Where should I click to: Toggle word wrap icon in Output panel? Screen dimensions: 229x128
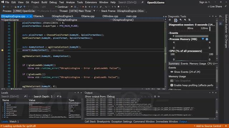coord(159,96)
